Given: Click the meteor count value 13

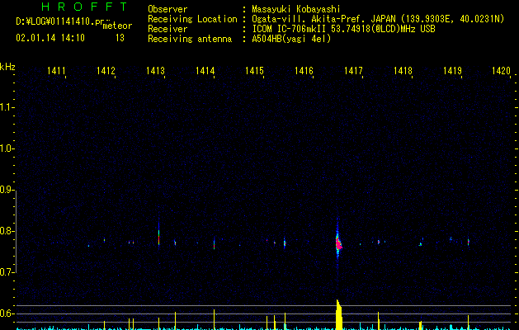Looking at the screenshot, I should pyautogui.click(x=120, y=38).
